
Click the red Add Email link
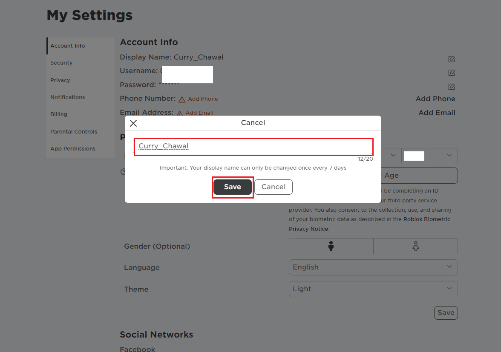pyautogui.click(x=199, y=113)
